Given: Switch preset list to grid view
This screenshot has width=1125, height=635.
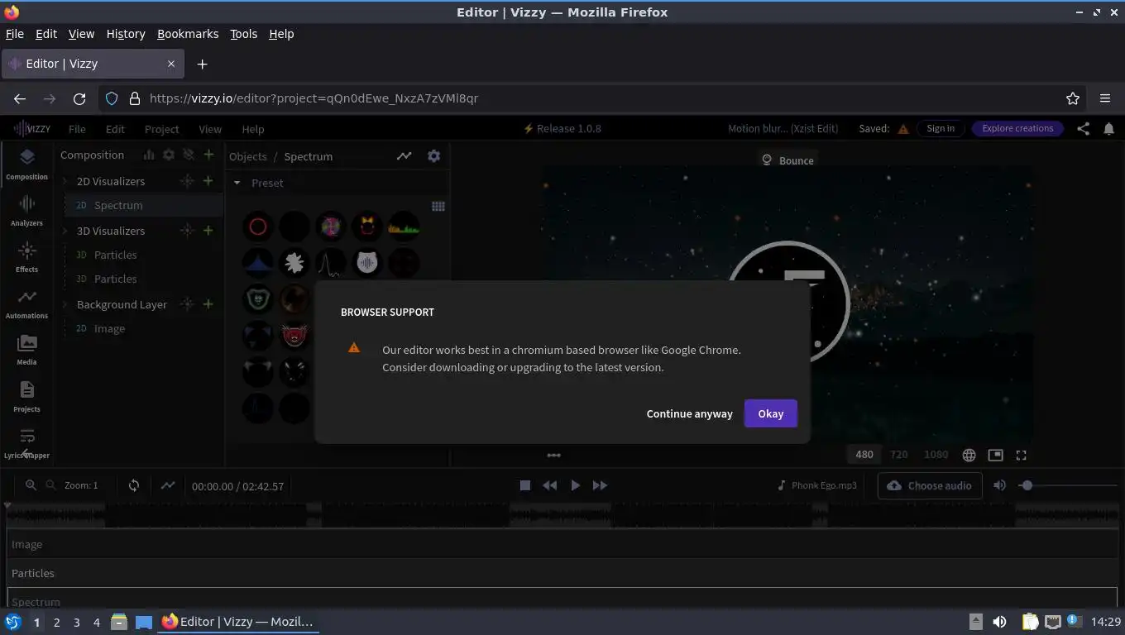Looking at the screenshot, I should (x=438, y=207).
